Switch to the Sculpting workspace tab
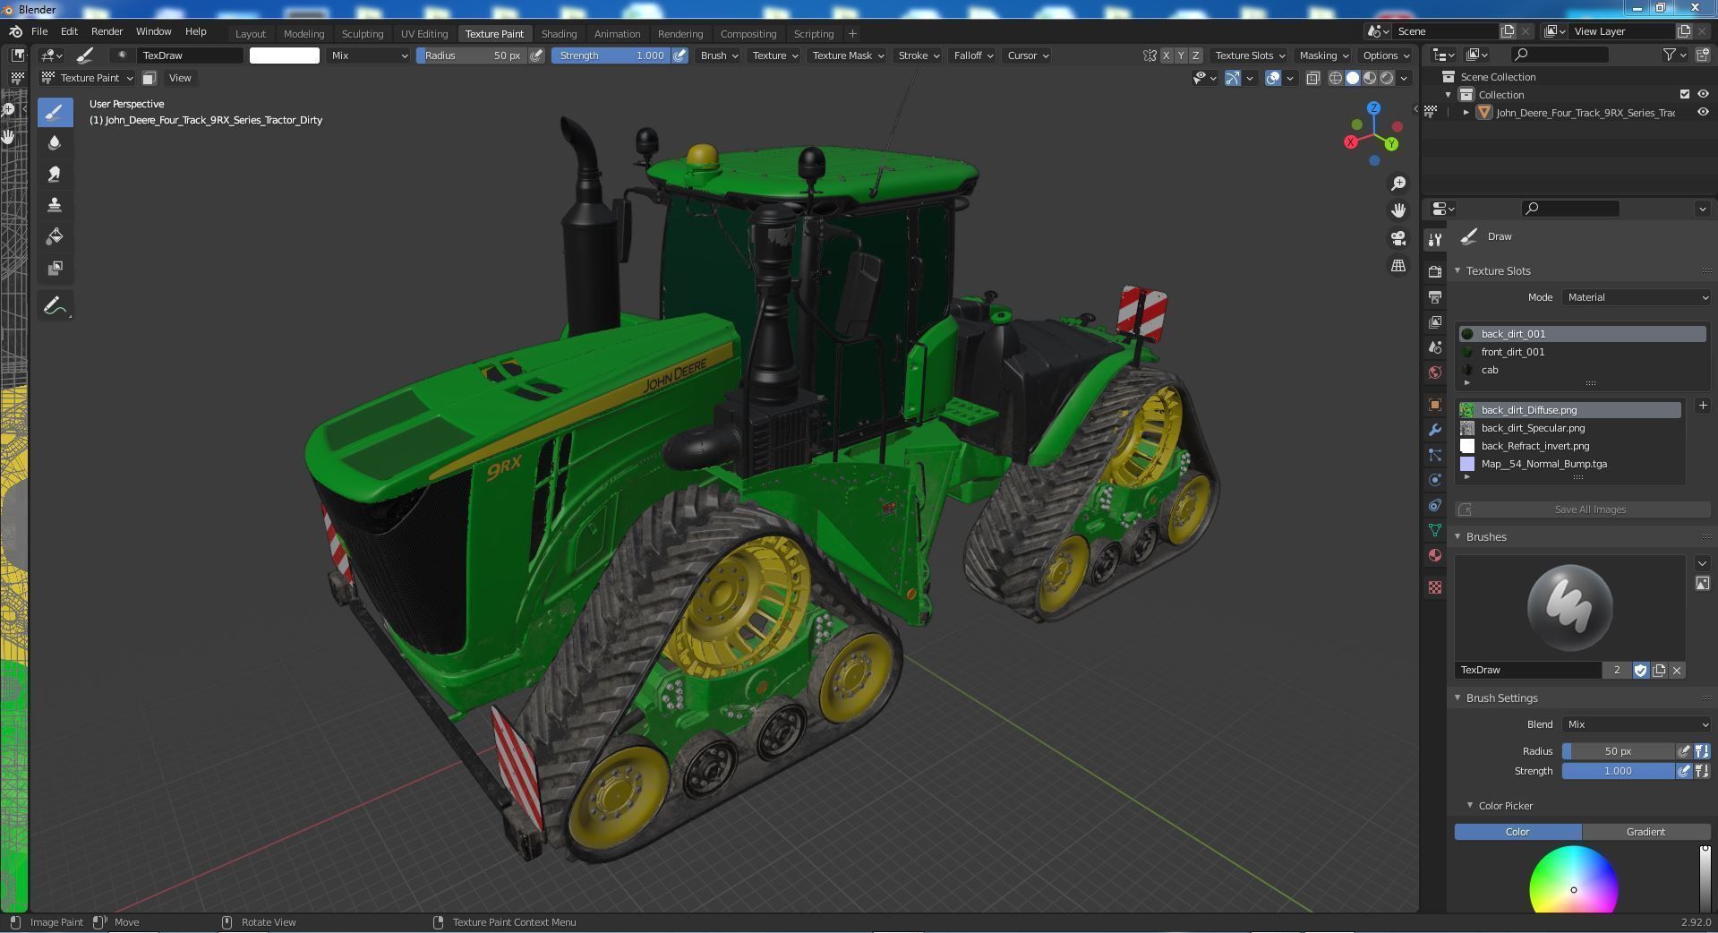Viewport: 1718px width, 933px height. coord(363,34)
